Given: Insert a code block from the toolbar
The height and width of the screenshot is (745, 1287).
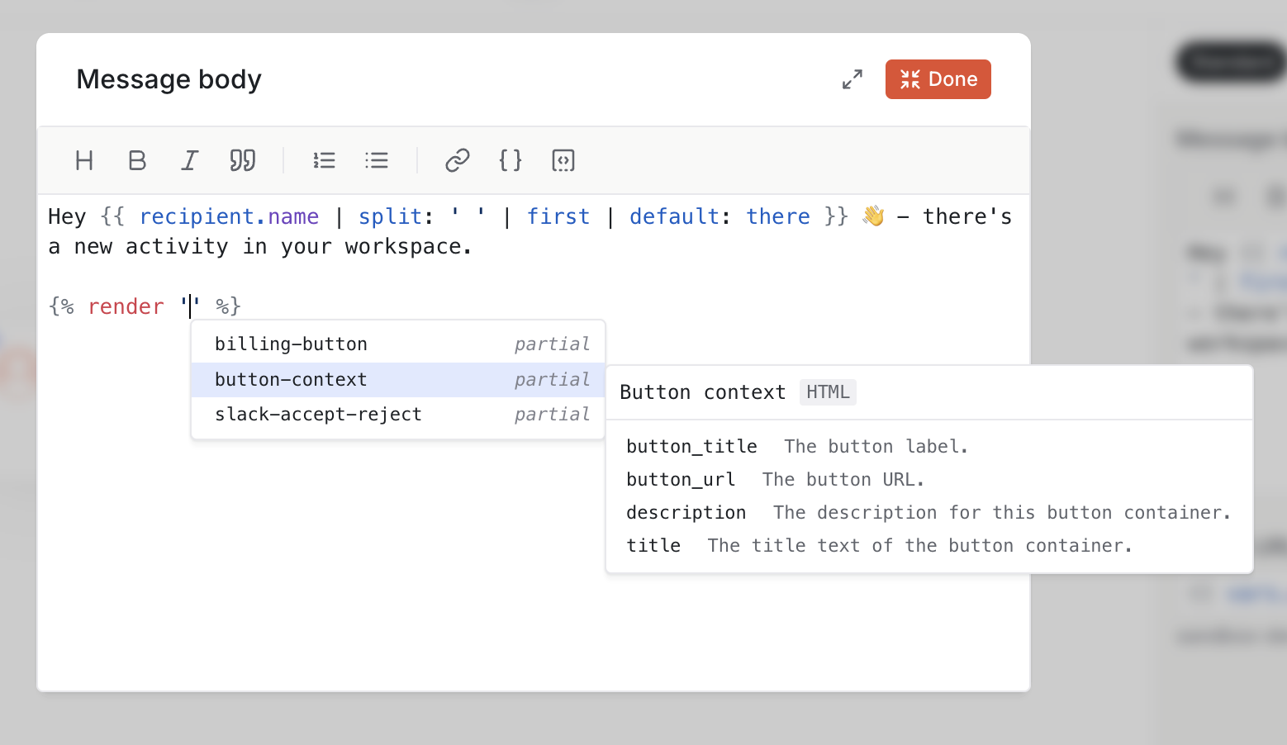Looking at the screenshot, I should 563,160.
